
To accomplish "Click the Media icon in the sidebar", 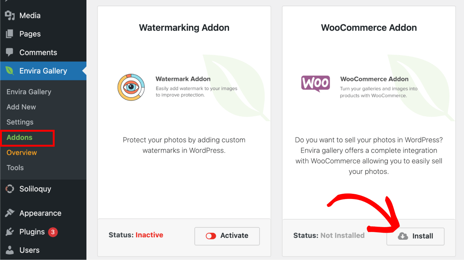I will click(x=10, y=16).
